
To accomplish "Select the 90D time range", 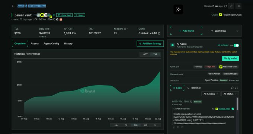I will click(145, 125).
